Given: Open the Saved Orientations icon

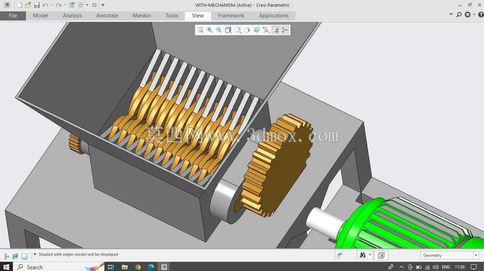Looking at the screenshot, I should pyautogui.click(x=238, y=30).
